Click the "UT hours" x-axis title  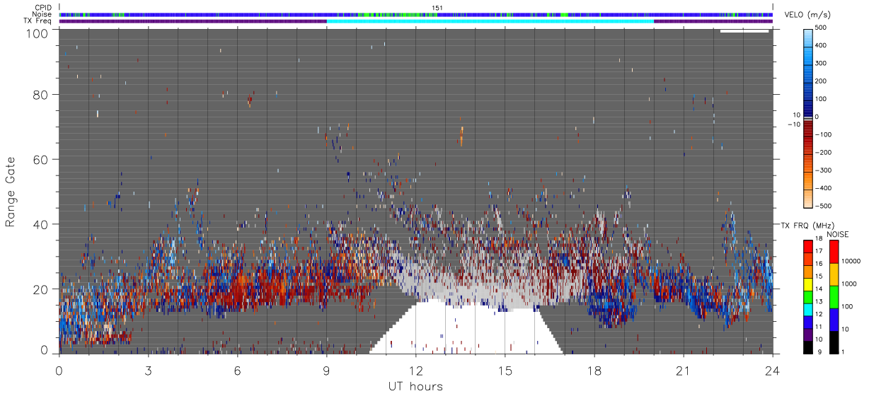click(x=415, y=387)
